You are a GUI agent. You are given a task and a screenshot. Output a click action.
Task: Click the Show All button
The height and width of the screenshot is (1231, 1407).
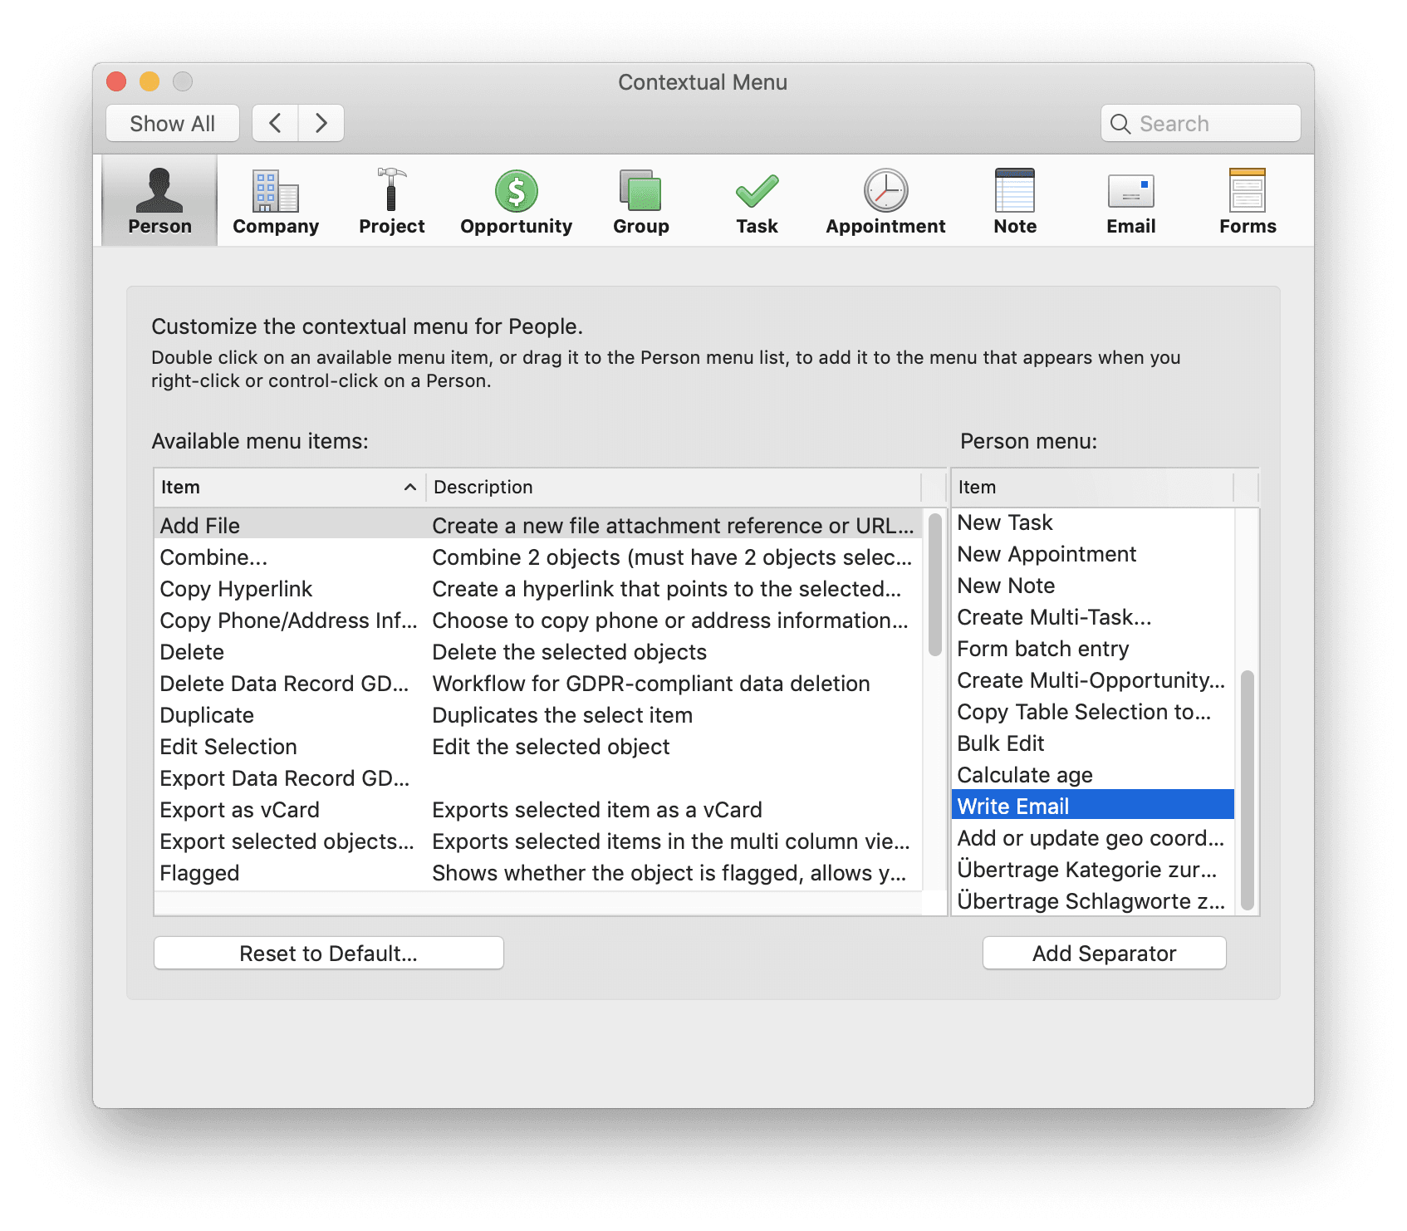click(173, 123)
